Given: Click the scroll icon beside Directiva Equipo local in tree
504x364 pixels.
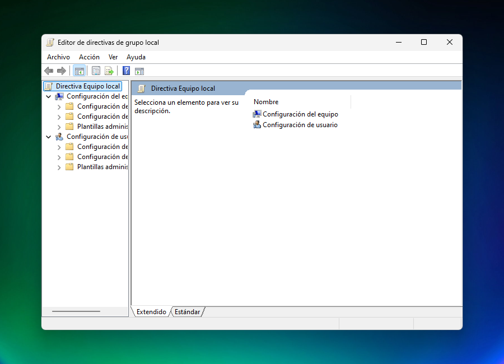Looking at the screenshot, I should (49, 86).
